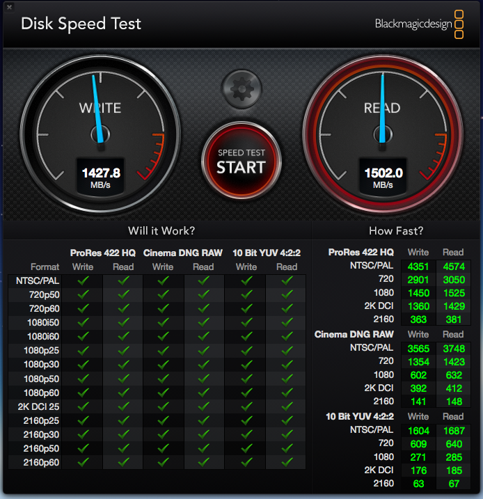Click YUV 1080 write value 271
The image size is (483, 499).
418,457
